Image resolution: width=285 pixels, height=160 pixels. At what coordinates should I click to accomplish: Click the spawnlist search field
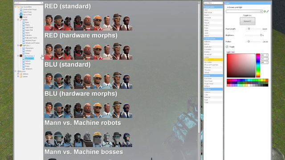point(28,3)
